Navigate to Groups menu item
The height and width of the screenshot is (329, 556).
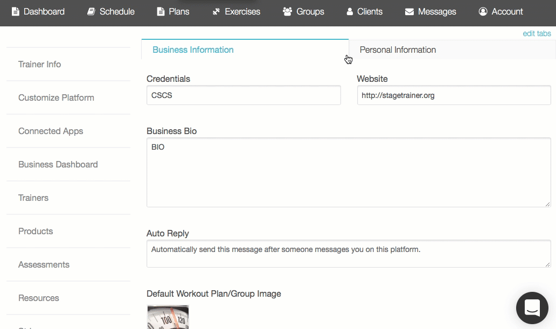tap(303, 12)
